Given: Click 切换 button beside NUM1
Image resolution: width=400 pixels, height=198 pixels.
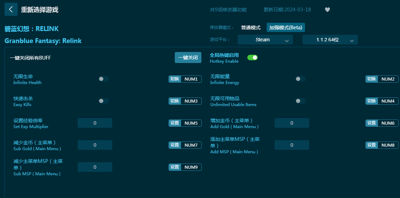Looking at the screenshot, I should point(175,79).
